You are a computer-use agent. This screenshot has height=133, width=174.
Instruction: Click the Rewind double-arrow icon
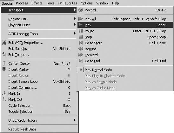[x=81, y=49]
